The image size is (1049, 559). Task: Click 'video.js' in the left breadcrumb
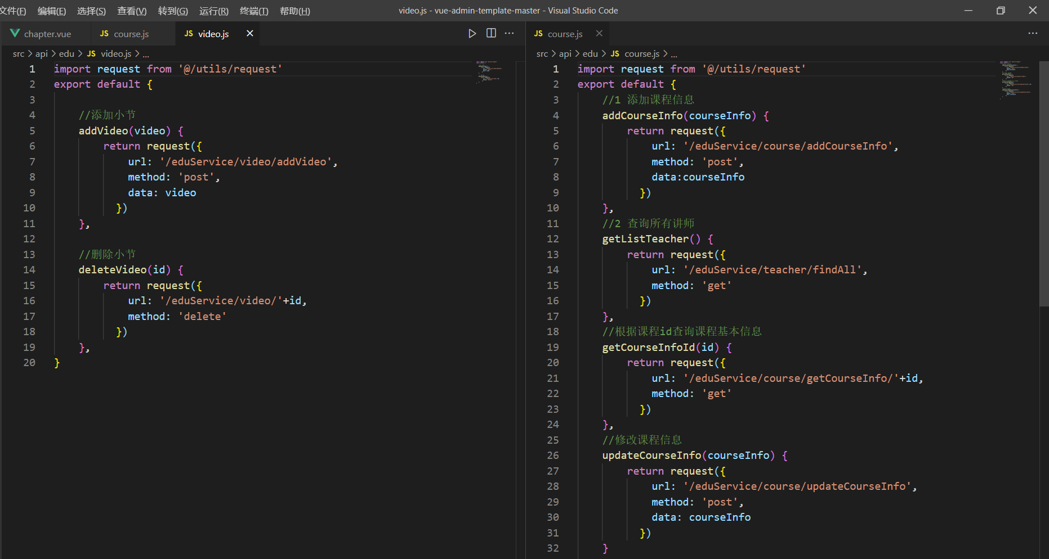116,54
